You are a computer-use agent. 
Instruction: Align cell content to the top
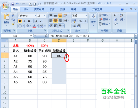(51, 16)
